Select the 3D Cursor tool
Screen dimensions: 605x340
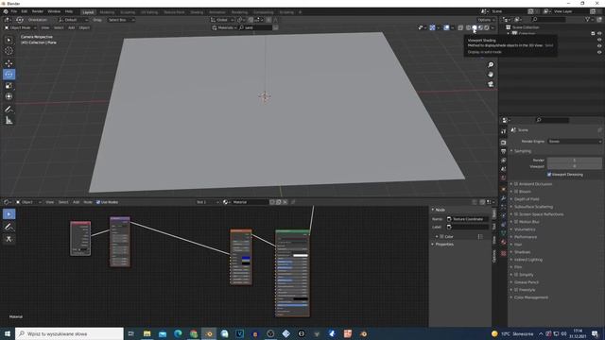click(9, 51)
